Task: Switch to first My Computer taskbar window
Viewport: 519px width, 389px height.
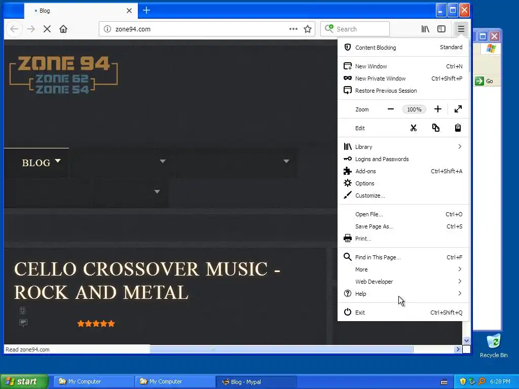Action: pos(94,382)
